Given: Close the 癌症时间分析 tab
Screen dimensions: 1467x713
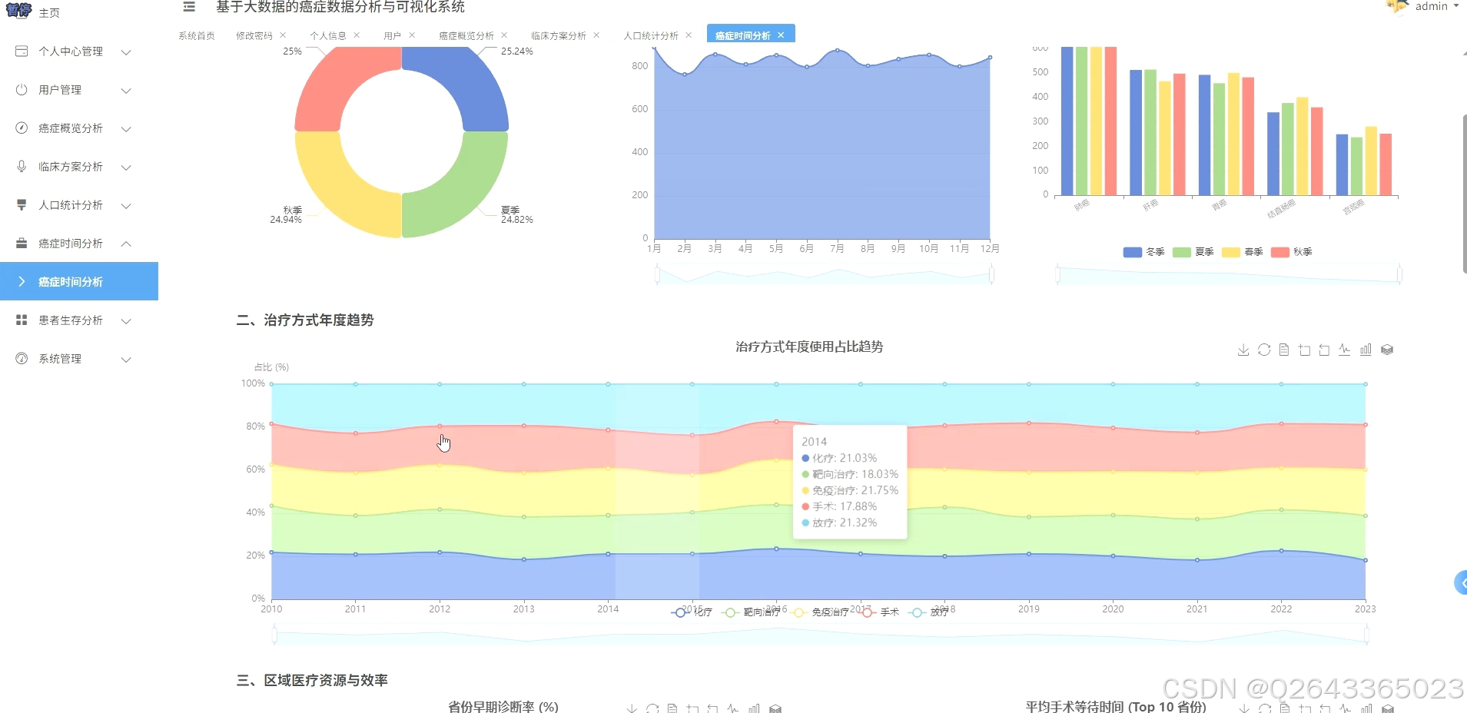Looking at the screenshot, I should click(x=781, y=34).
